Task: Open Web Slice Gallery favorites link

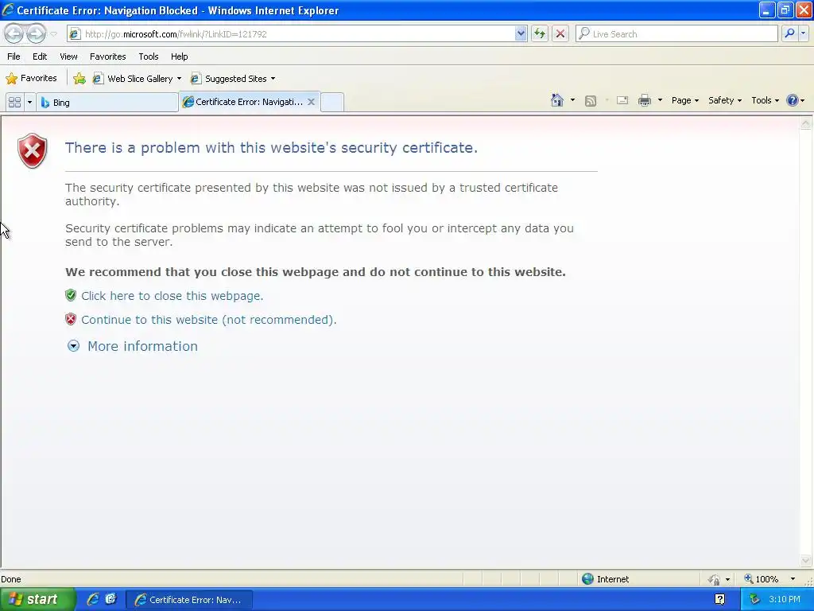Action: 137,79
